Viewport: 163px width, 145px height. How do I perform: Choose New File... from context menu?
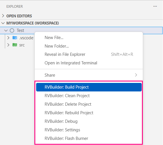coord(89,38)
